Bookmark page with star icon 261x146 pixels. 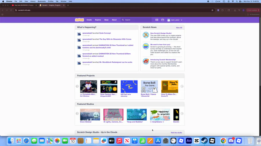coord(212,10)
